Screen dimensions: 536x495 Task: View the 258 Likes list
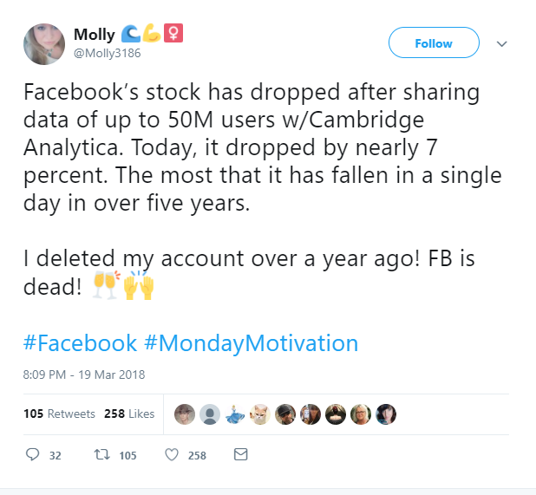click(x=129, y=414)
